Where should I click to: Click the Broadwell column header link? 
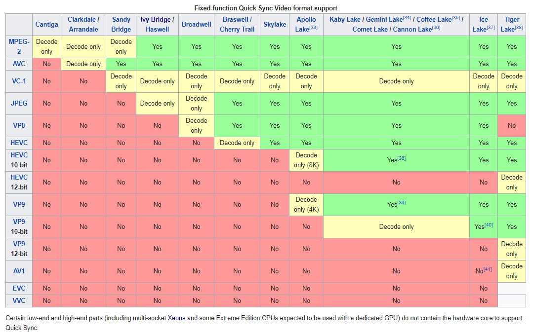196,25
